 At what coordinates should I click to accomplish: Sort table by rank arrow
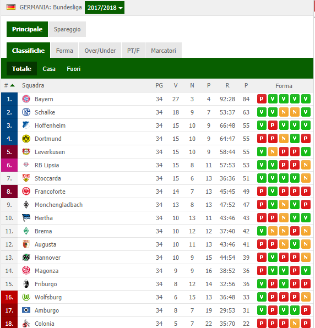tap(12, 85)
